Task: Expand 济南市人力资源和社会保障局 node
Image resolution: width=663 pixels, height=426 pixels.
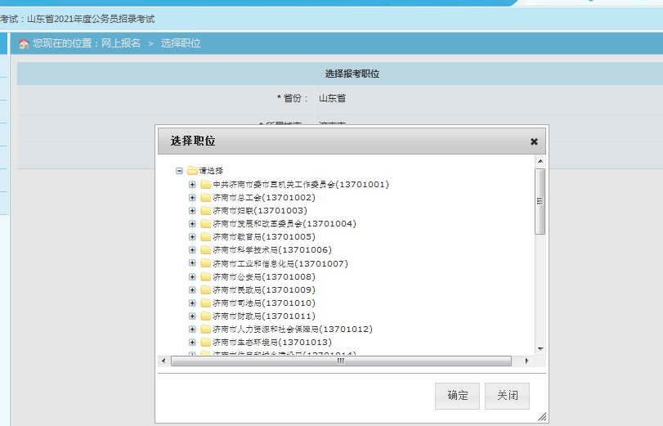Action: 192,330
